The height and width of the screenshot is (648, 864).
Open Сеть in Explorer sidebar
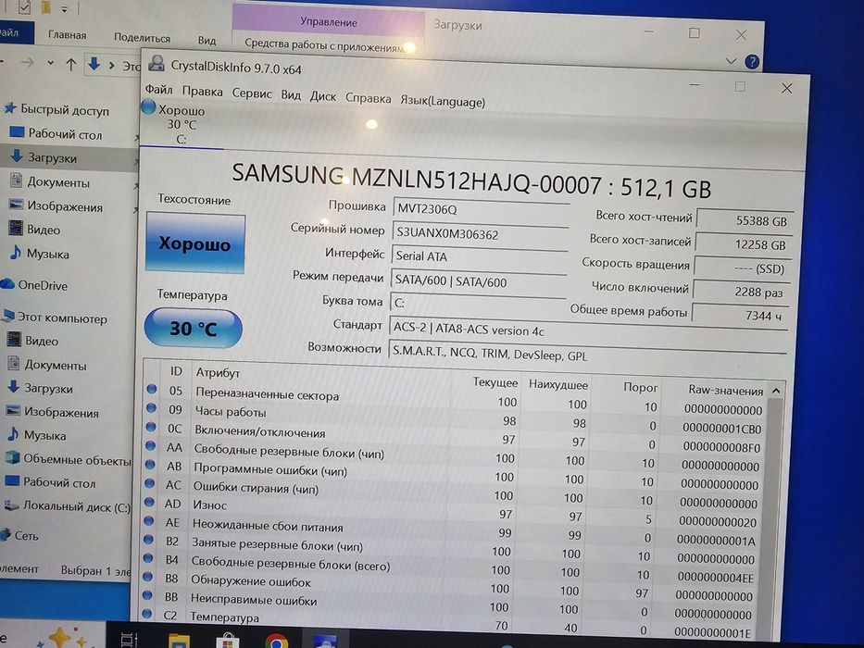[26, 536]
